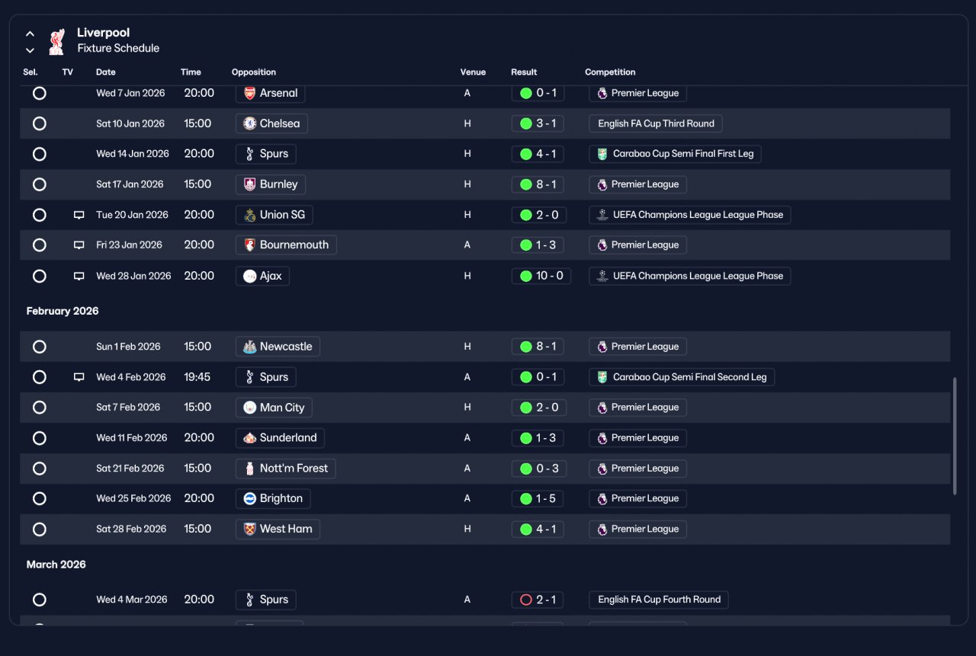The image size is (976, 656).
Task: Select the Burnley fixture radio button
Action: (x=40, y=184)
